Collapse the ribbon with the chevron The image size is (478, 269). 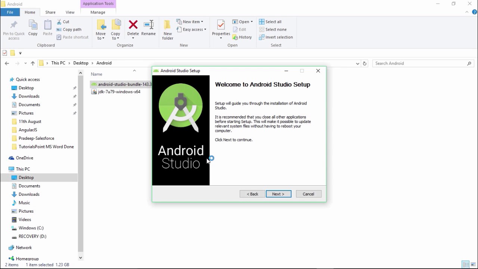point(467,12)
